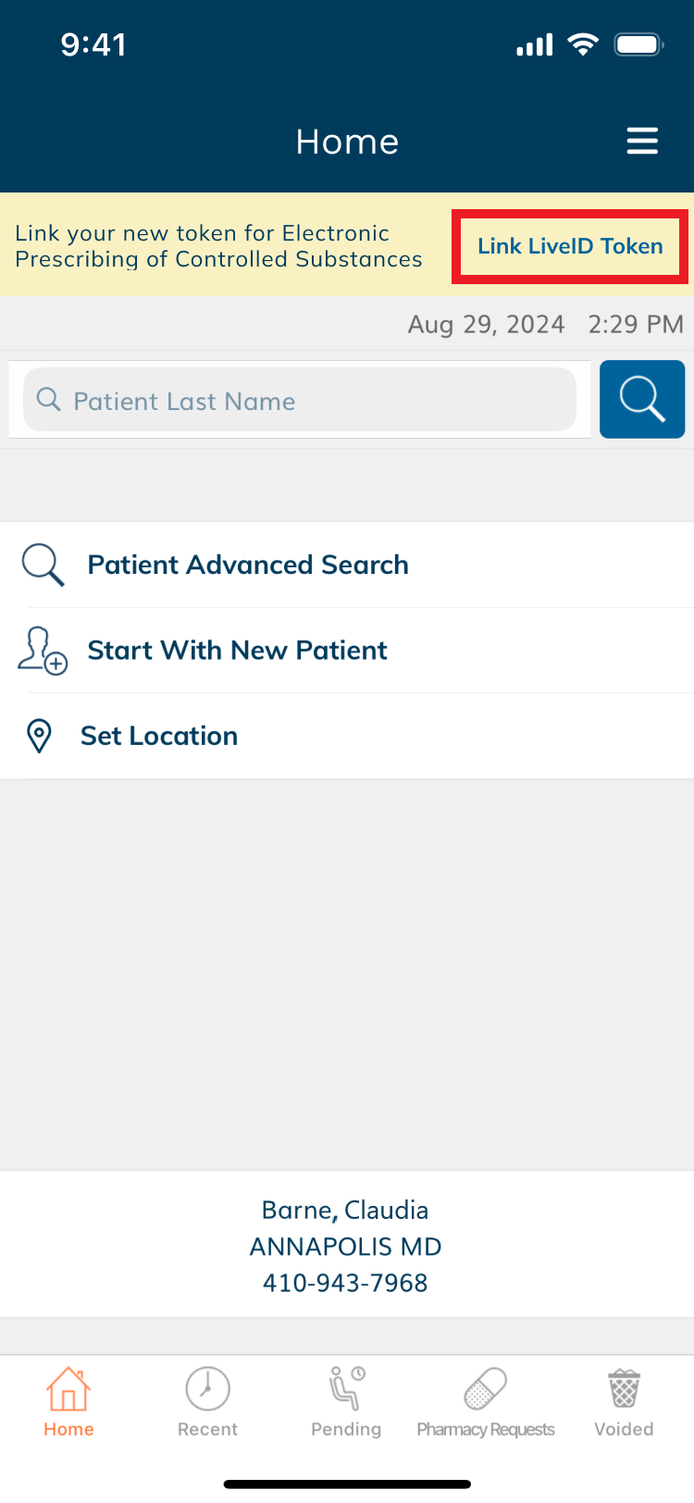Tap the blue patient search button
The image size is (694, 1503).
coord(642,399)
